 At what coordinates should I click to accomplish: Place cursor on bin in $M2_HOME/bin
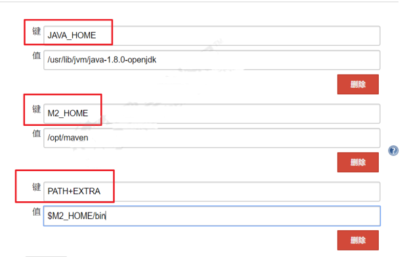pos(100,216)
